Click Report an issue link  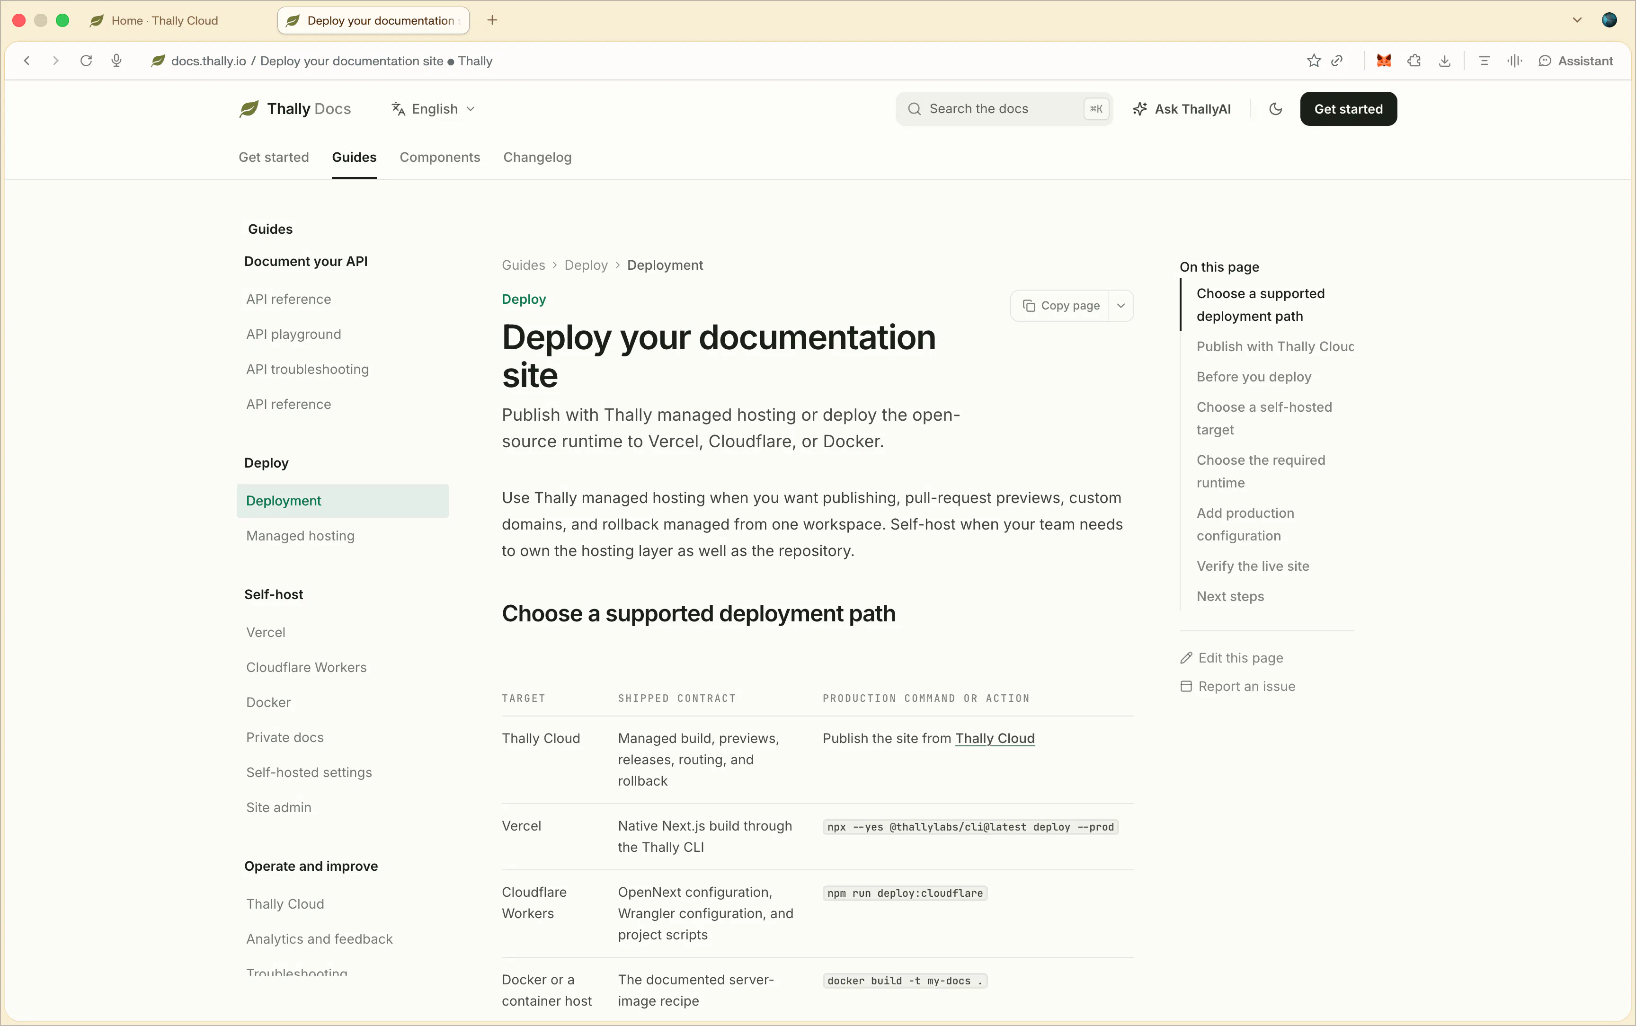coord(1238,687)
